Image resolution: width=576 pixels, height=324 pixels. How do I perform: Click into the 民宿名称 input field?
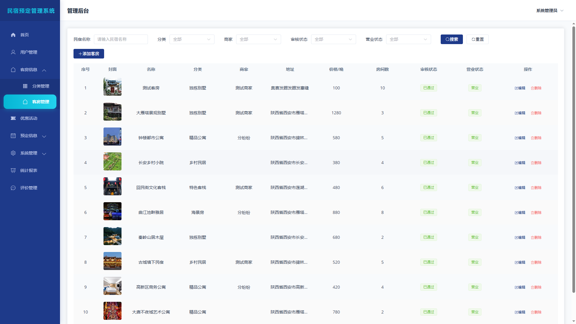pyautogui.click(x=121, y=39)
